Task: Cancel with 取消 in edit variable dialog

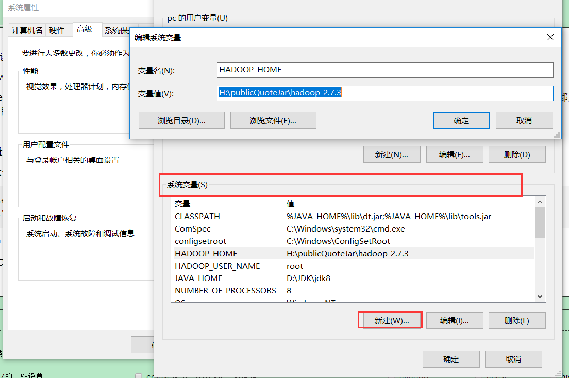Action: tap(524, 121)
